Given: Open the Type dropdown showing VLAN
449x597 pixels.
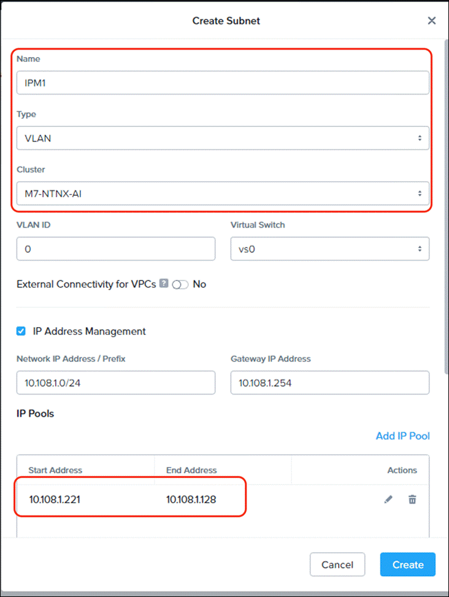Looking at the screenshot, I should (x=223, y=138).
